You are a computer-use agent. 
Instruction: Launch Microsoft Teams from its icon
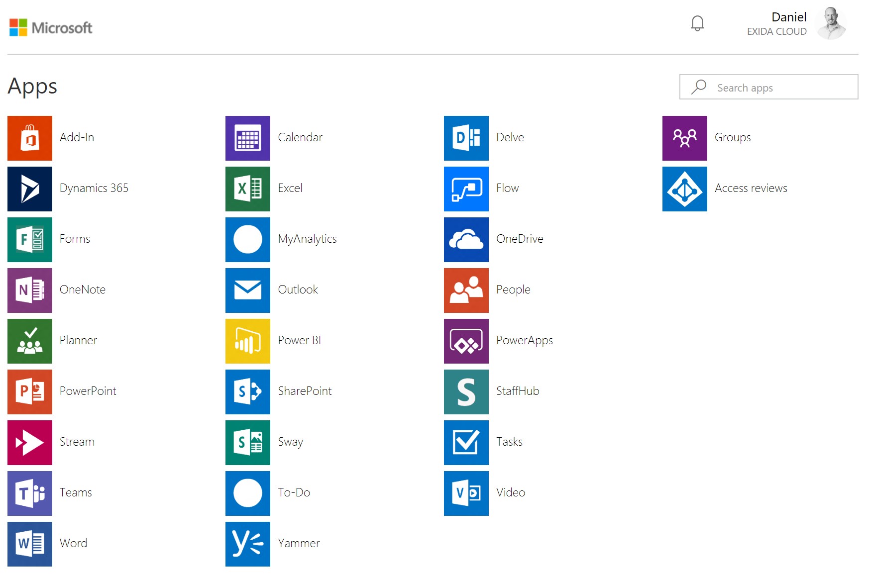pos(29,493)
